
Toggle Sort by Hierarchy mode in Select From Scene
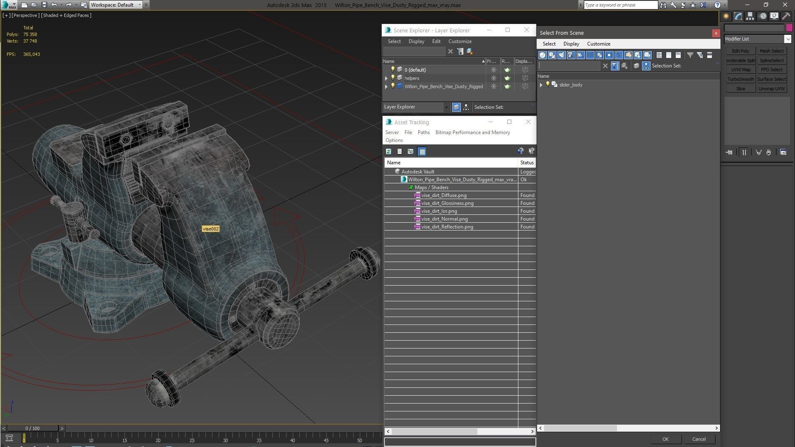pyautogui.click(x=646, y=66)
